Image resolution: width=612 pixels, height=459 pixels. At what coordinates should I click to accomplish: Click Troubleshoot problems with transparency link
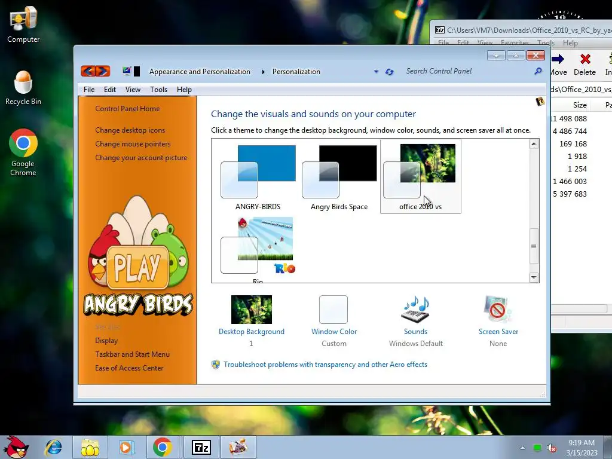[x=325, y=365]
